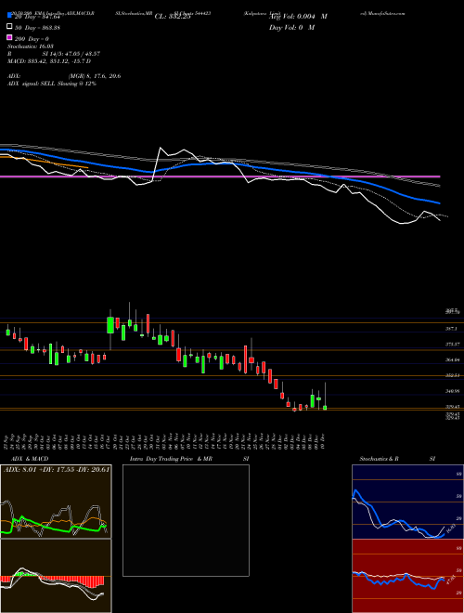The image size is (464, 613).
Task: Select the '50 Day = 363.38' legend text
Action: point(37,27)
